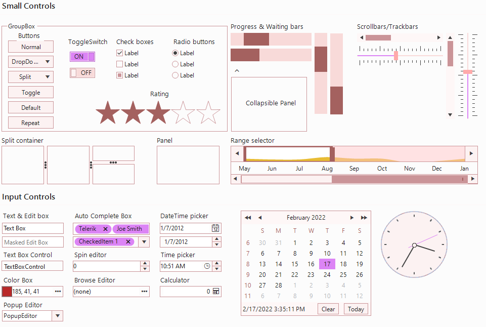Click the Clear button on the calendar

[x=328, y=309]
